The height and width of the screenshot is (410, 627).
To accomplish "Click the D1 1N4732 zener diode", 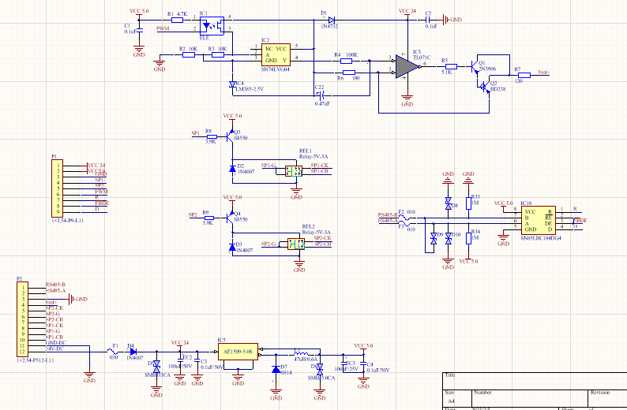I will pos(332,20).
